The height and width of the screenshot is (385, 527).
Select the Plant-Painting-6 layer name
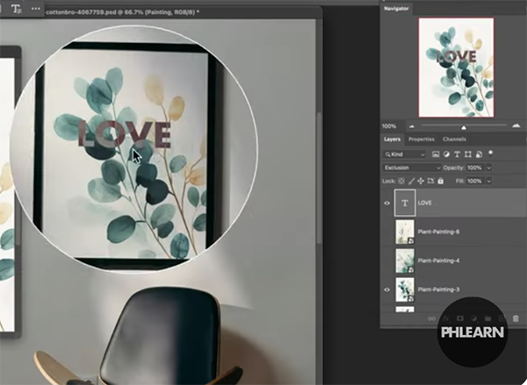point(438,232)
